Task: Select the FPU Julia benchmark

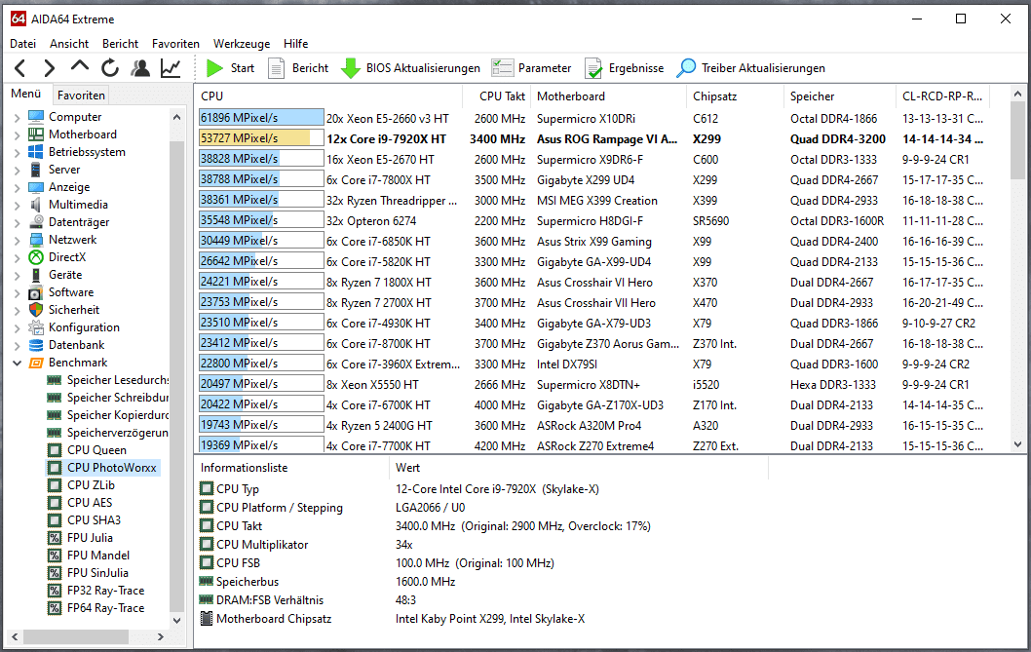Action: (x=80, y=538)
